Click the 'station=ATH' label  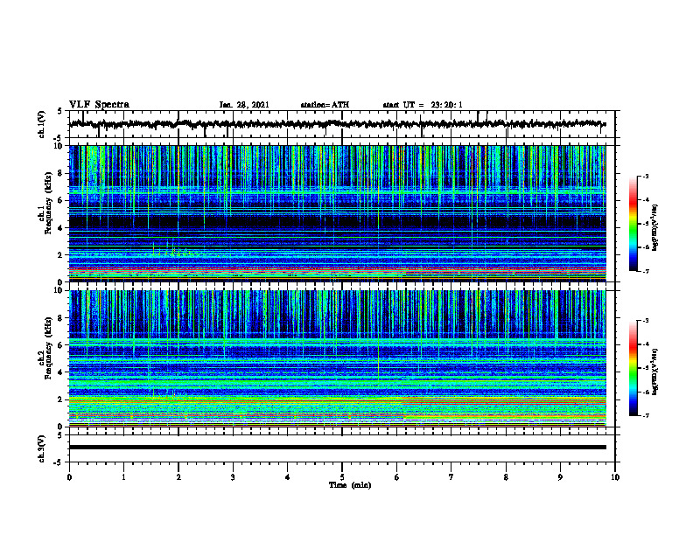pos(325,105)
